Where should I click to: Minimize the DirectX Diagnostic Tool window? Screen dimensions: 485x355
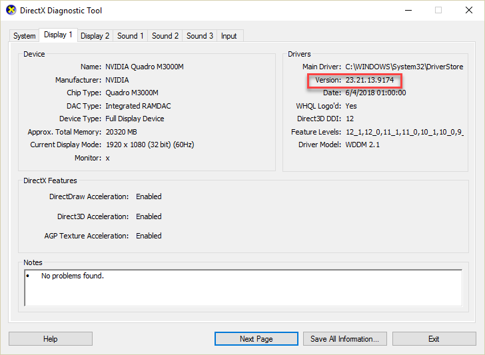coord(408,10)
